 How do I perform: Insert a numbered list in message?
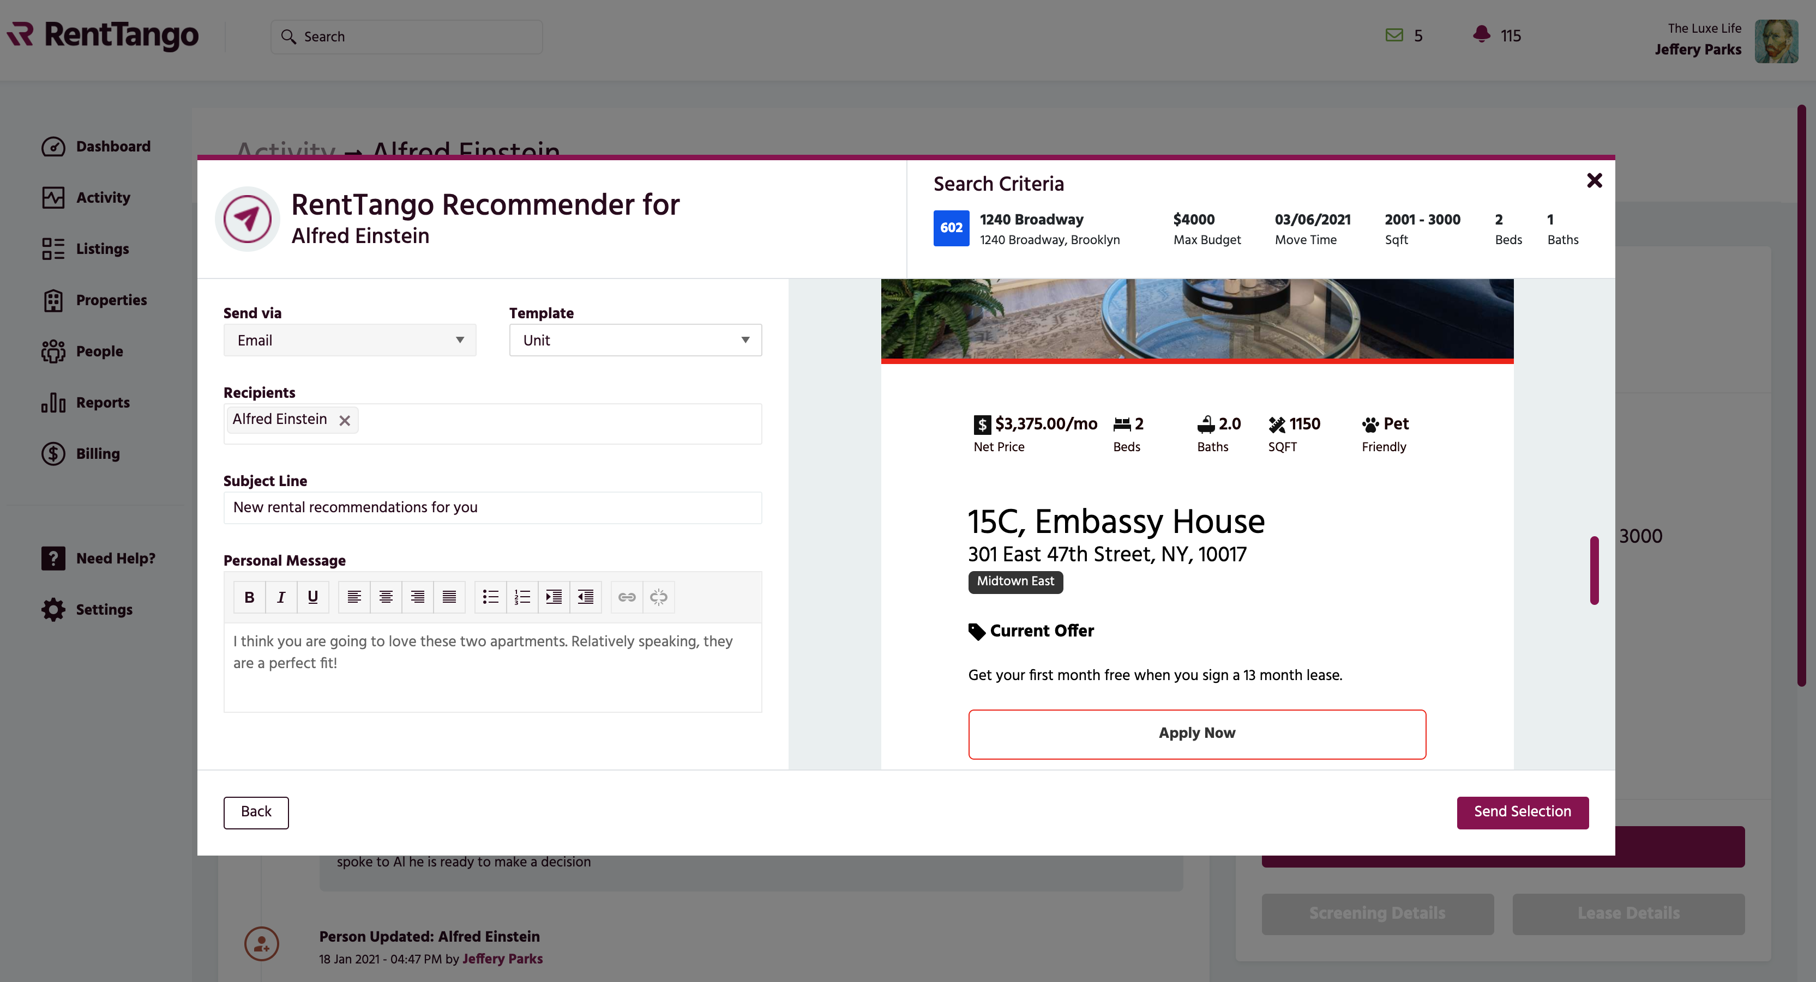[x=522, y=597]
